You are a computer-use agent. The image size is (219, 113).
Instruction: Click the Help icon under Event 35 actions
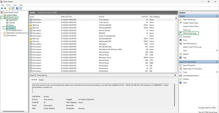(x=180, y=83)
